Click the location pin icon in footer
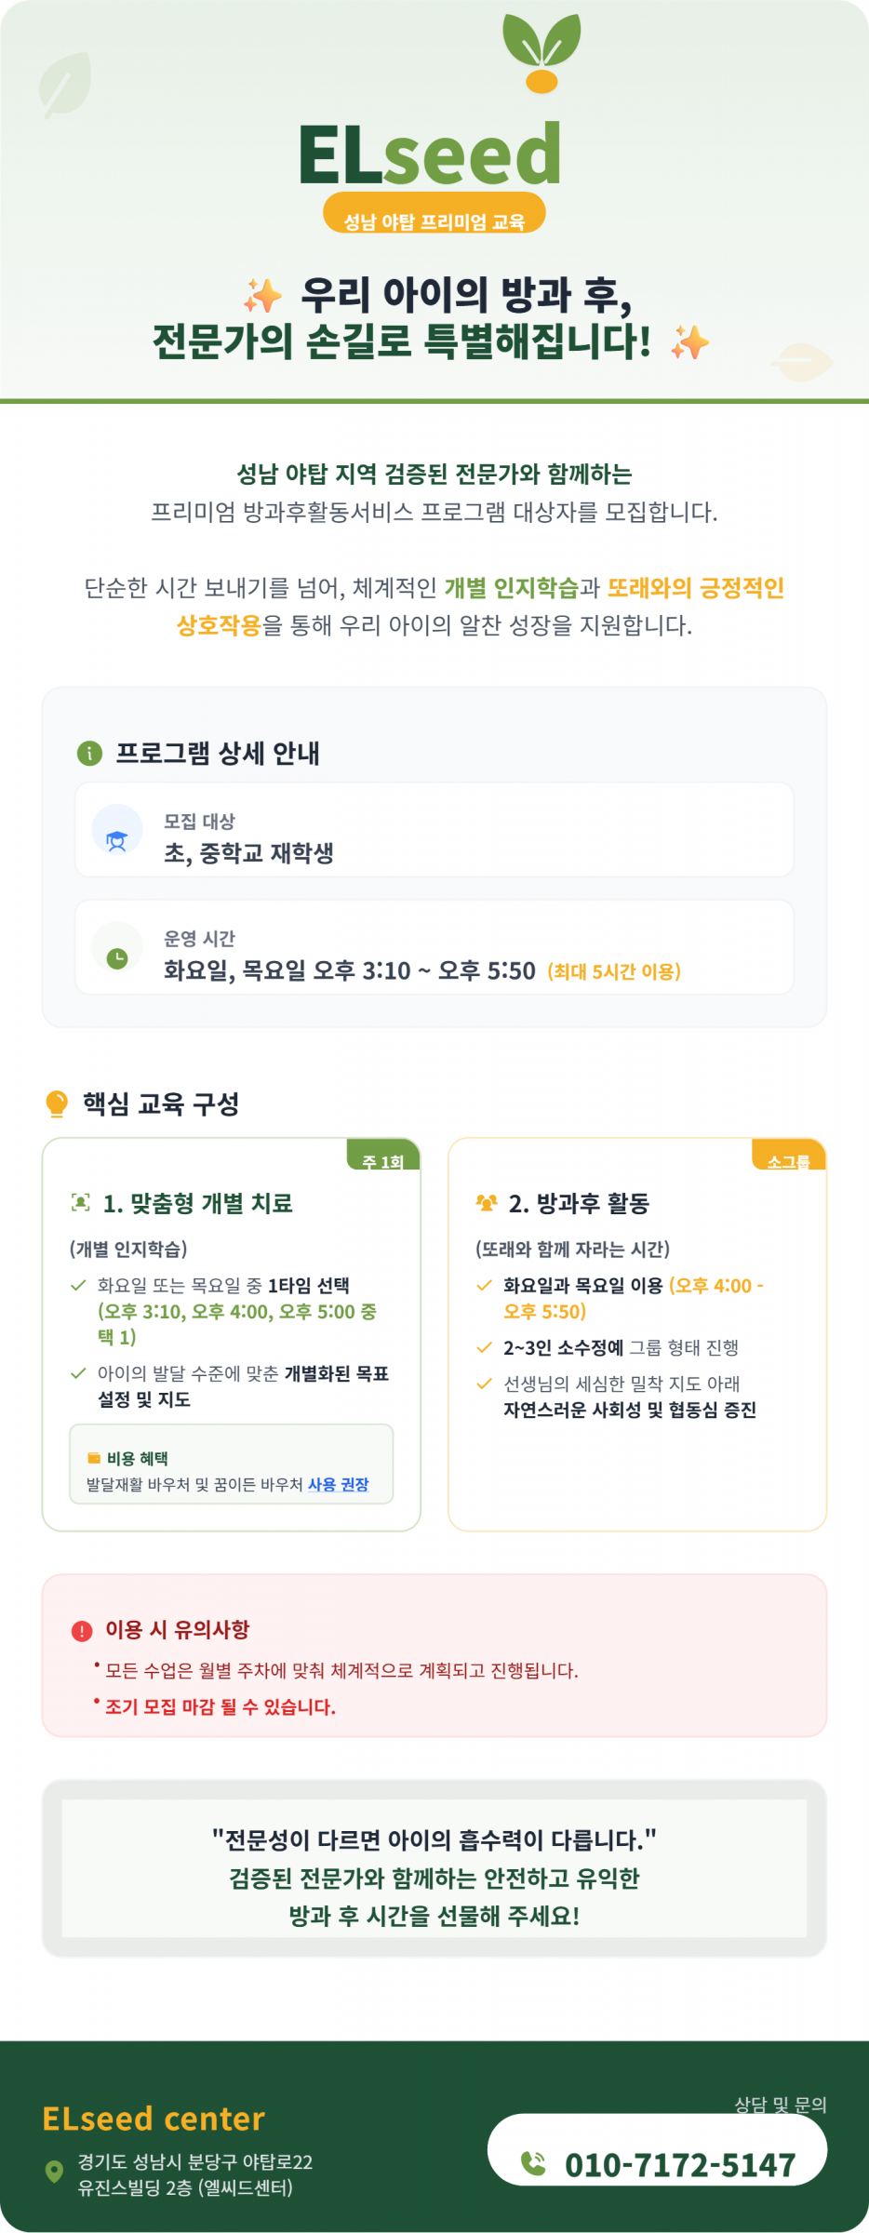869x2233 pixels. click(54, 2172)
